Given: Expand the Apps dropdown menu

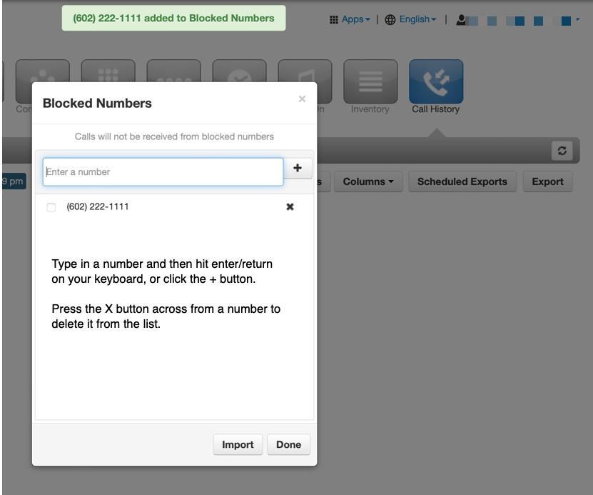Looking at the screenshot, I should [x=350, y=19].
